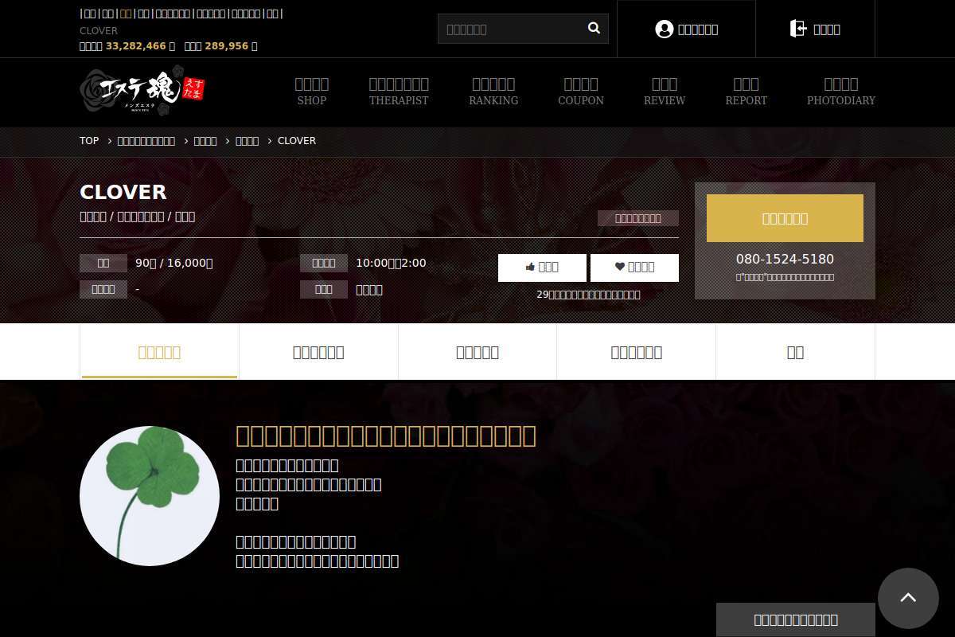Open the REVIEW menu
The image size is (955, 637).
click(665, 92)
